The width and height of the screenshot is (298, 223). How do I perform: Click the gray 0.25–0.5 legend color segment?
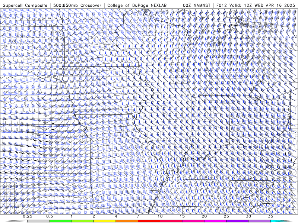[x=38, y=221]
